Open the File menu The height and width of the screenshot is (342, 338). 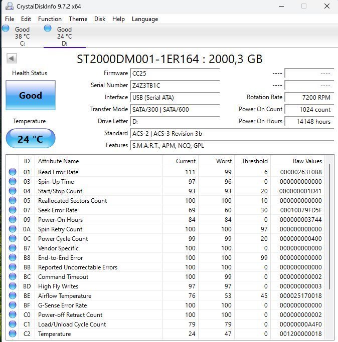pyautogui.click(x=10, y=19)
